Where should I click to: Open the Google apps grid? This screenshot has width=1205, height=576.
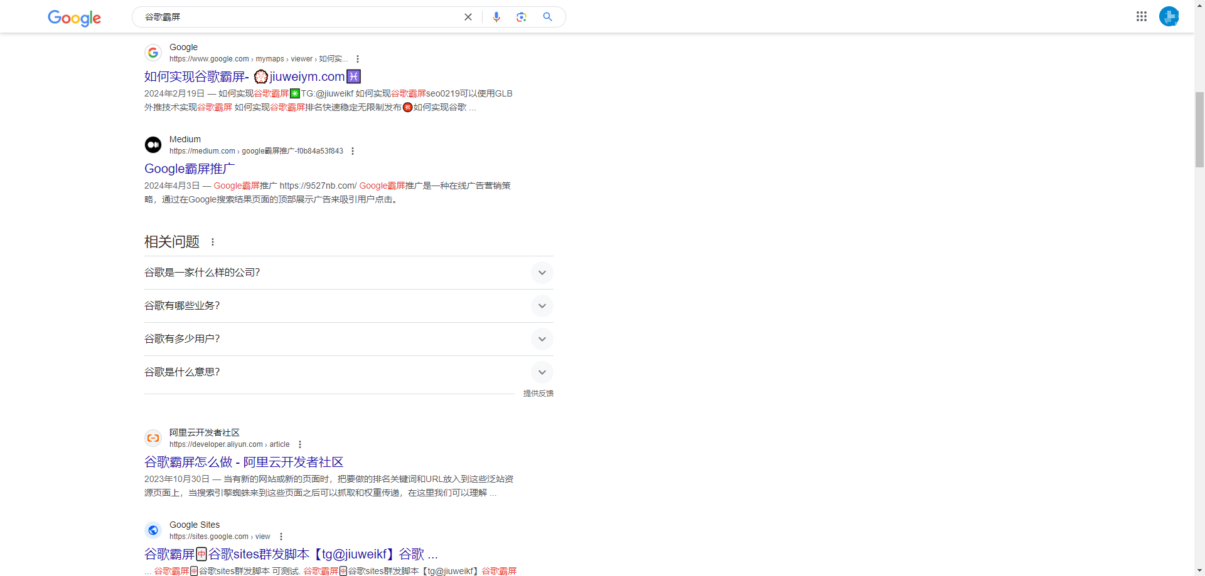coord(1142,16)
